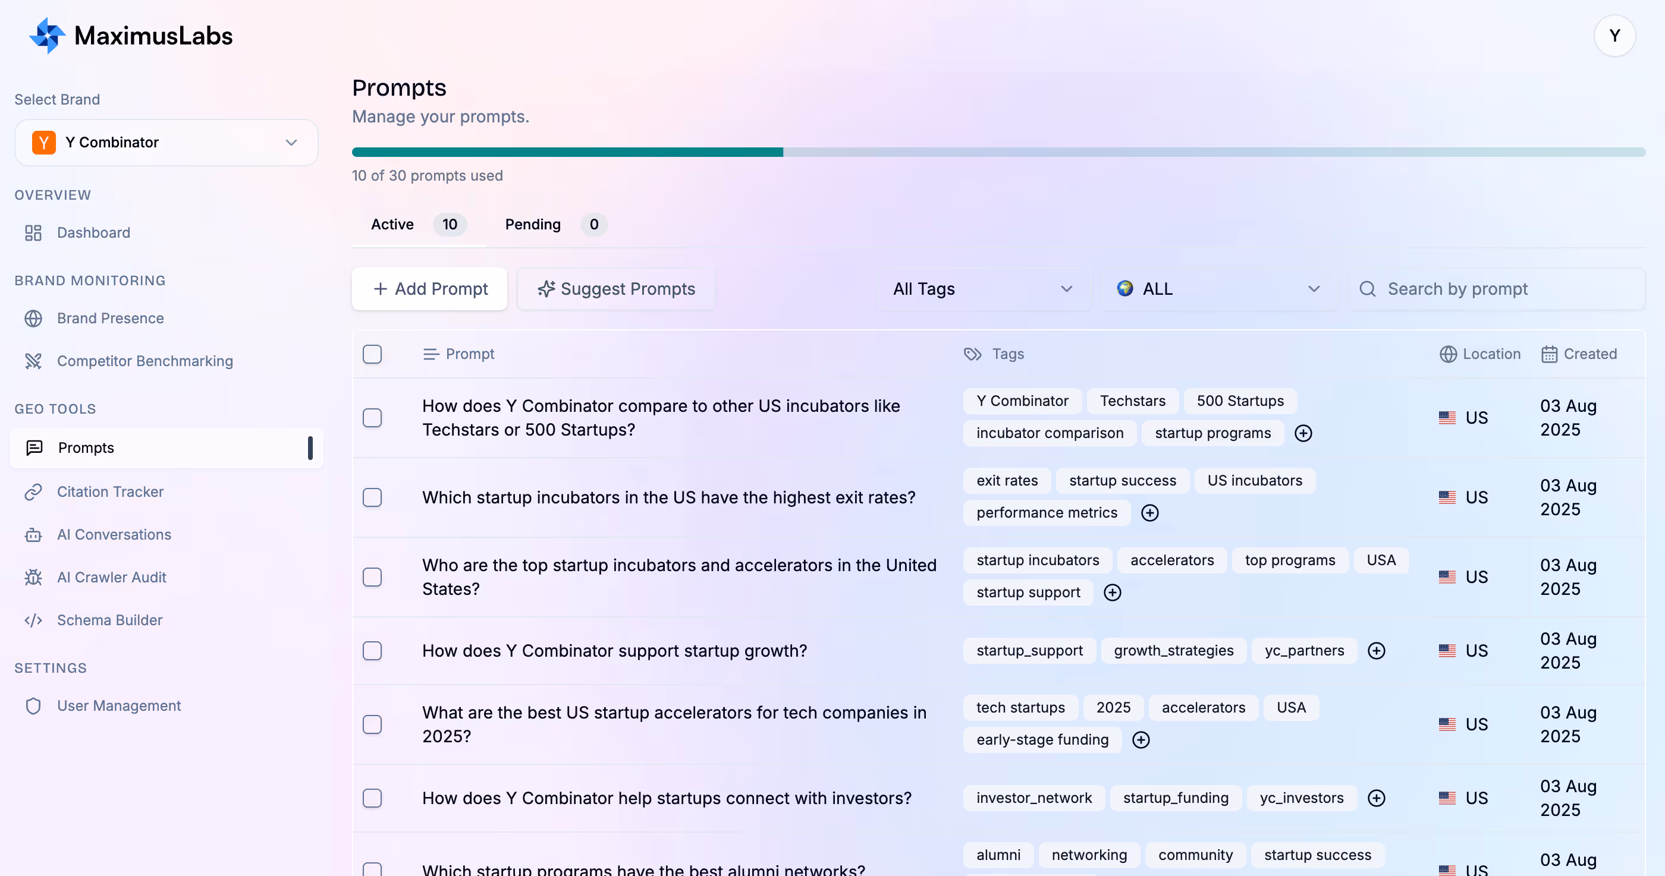Click the Brand Presence globe icon
Viewport: 1665px width, 876px height.
33,319
